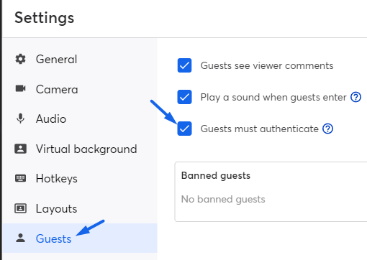Uncheck Guests see viewer comments
The image size is (367, 260).
[x=184, y=65]
